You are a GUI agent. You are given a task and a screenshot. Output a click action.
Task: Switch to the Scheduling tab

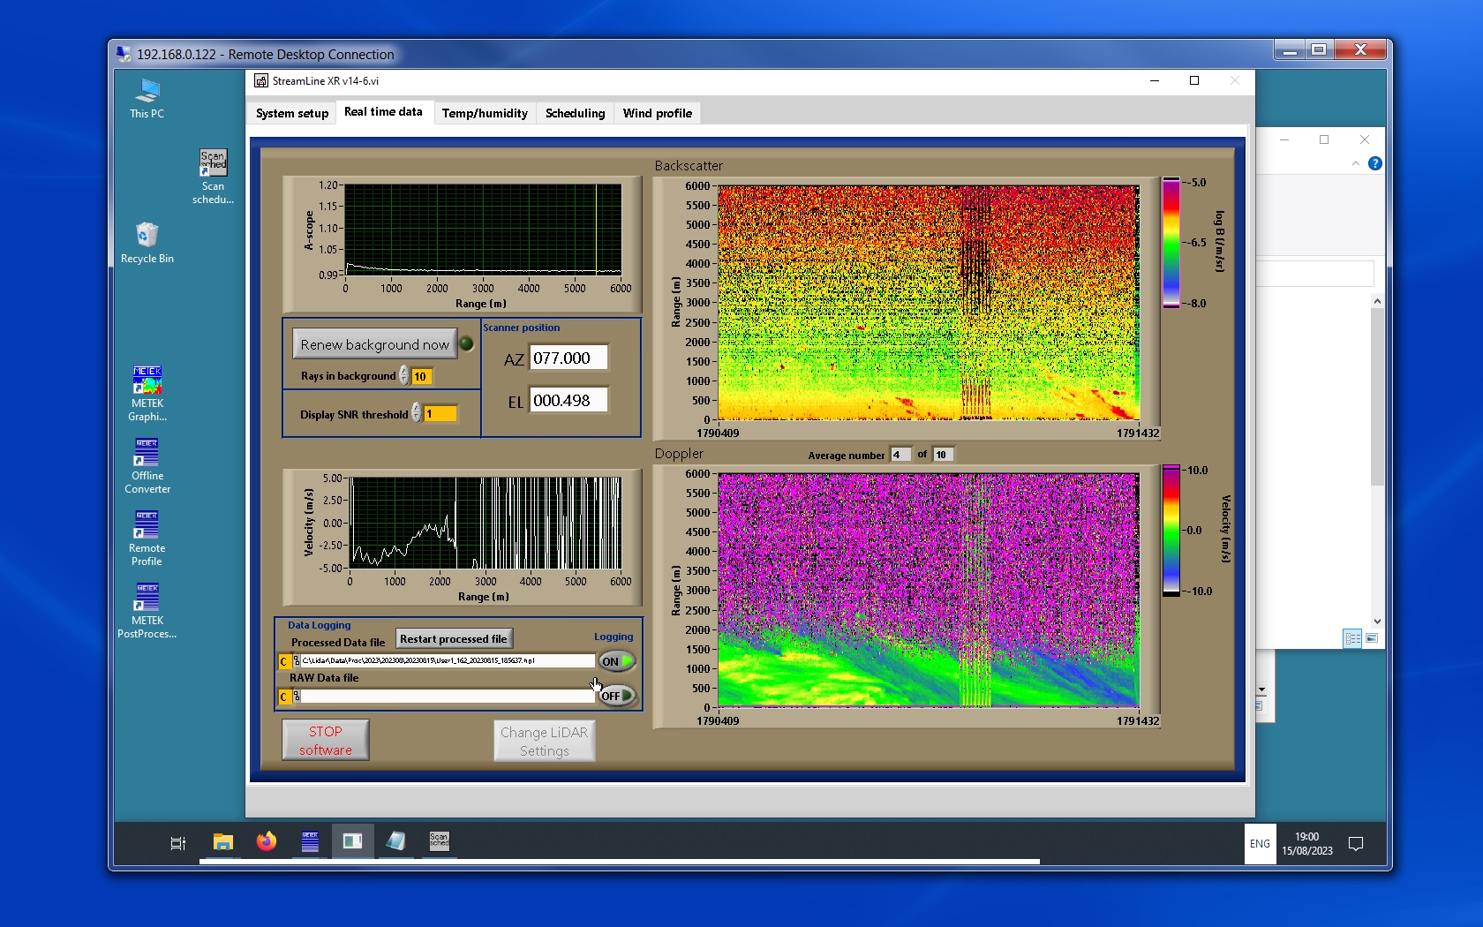pos(575,113)
